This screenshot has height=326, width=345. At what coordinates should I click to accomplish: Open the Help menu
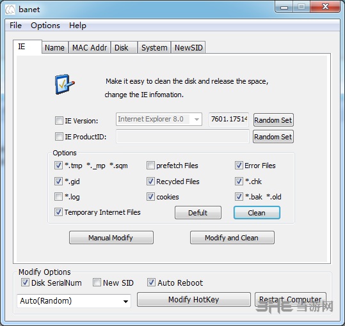coord(77,26)
